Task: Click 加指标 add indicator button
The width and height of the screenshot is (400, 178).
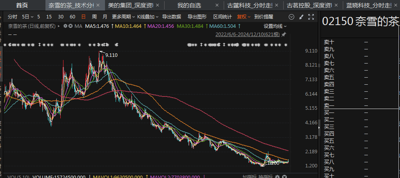Action: 249,176
